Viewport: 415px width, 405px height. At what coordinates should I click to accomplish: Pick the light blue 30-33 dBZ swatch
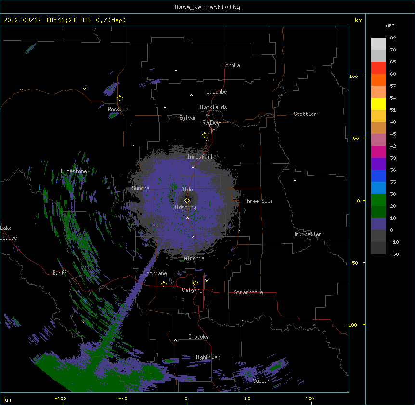378,188
